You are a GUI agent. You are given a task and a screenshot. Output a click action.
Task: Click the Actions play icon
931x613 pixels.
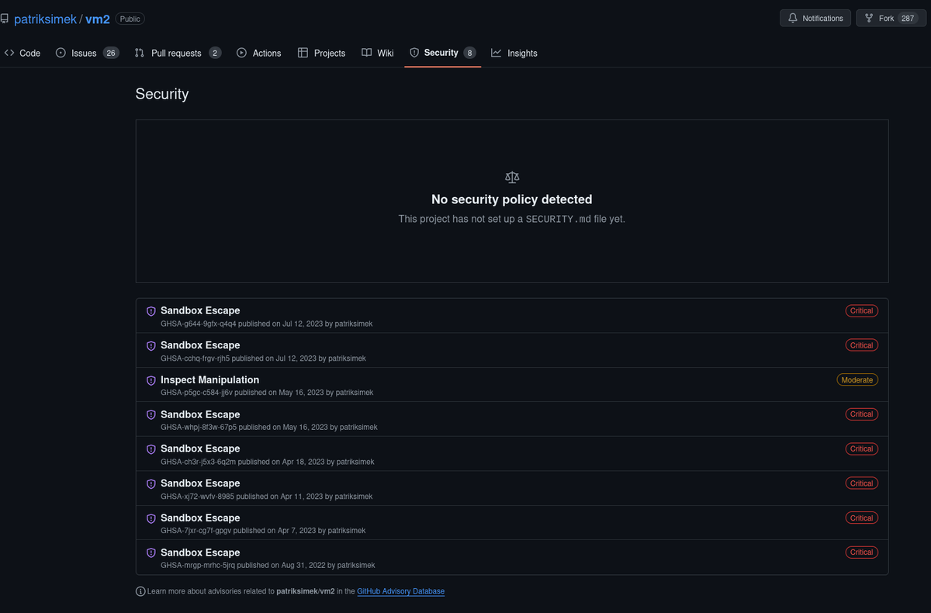tap(241, 53)
